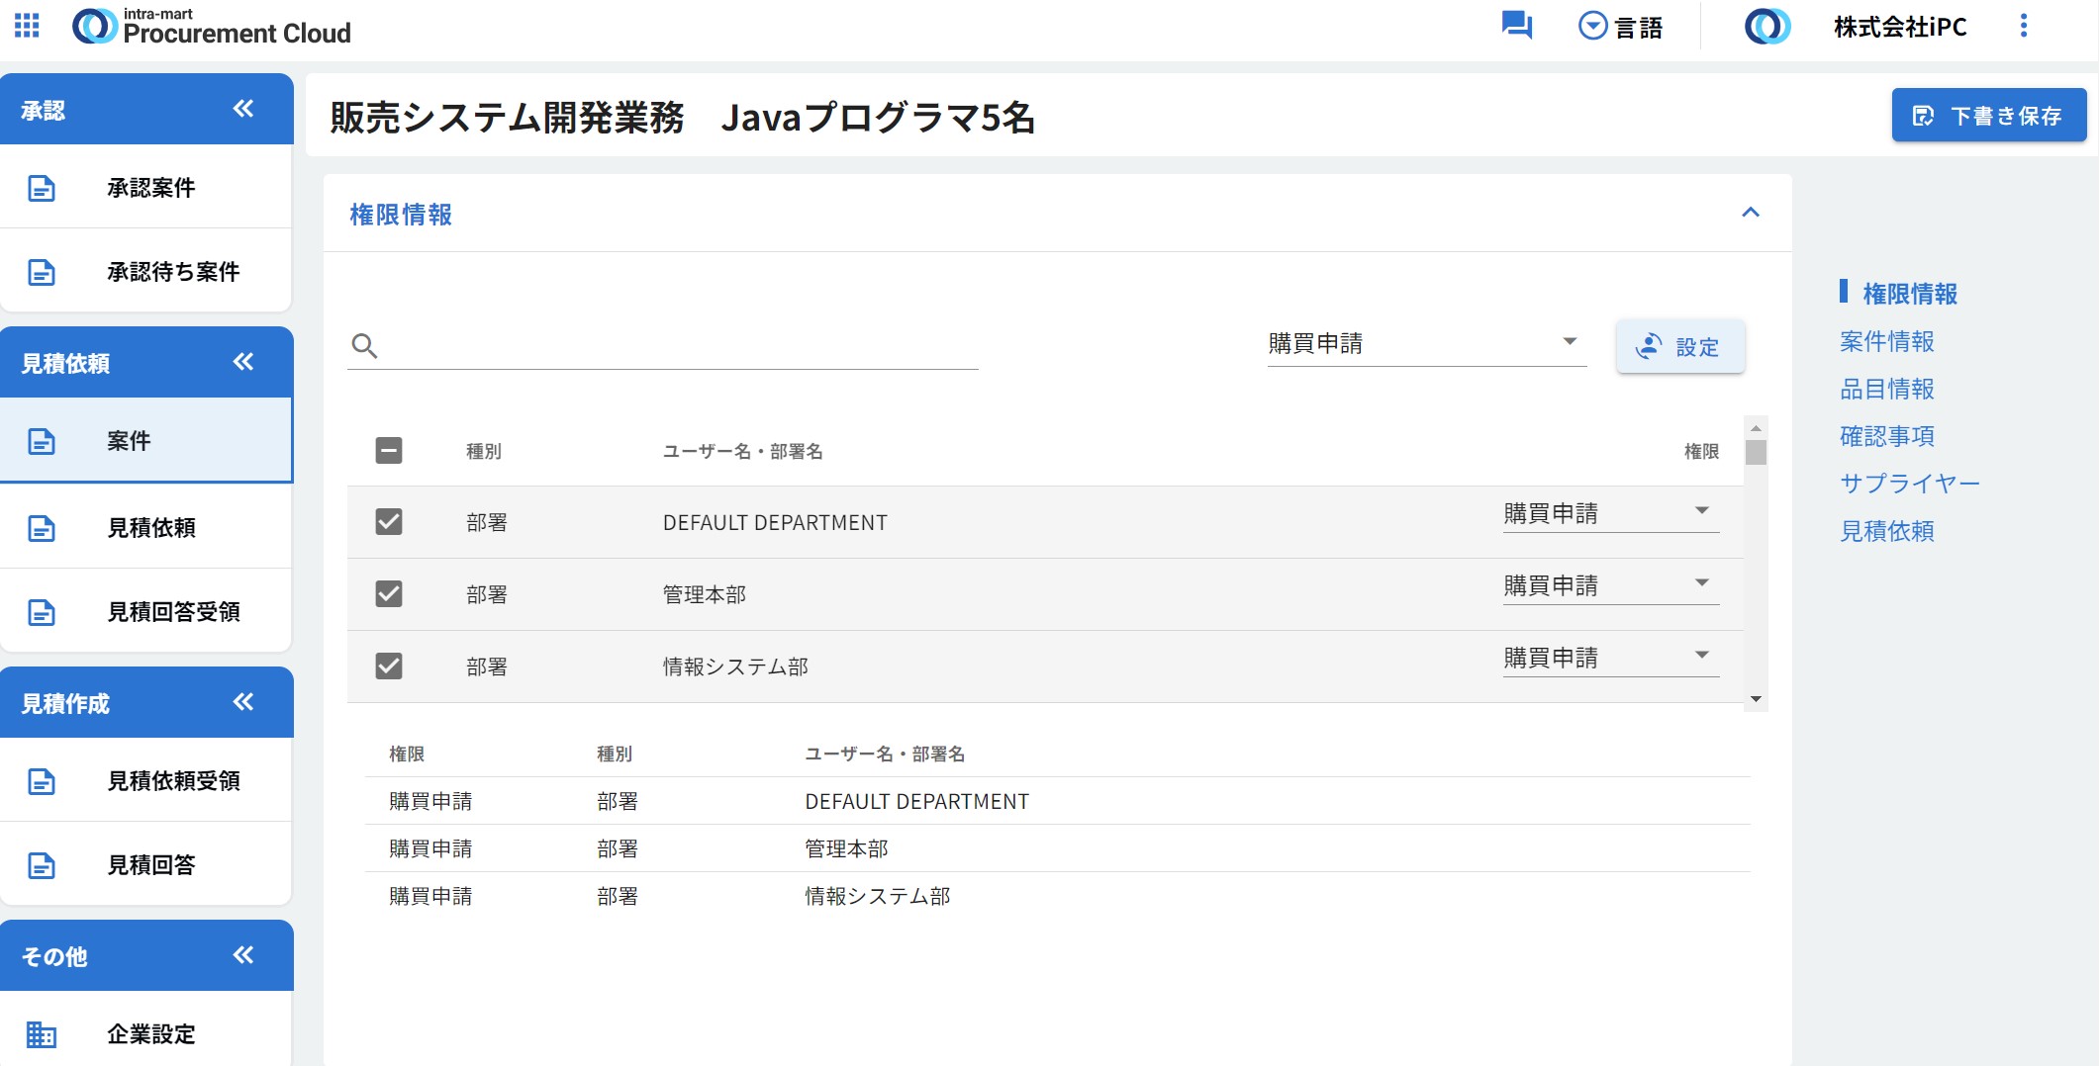Click the document icon beside 見積依頼受領
Image resolution: width=2099 pixels, height=1066 pixels.
42,781
